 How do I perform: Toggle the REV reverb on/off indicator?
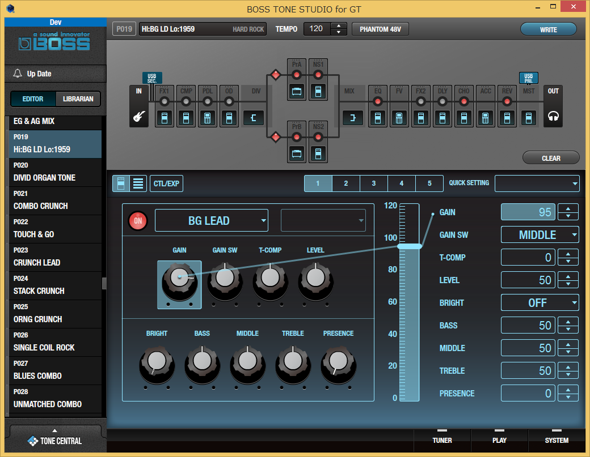[x=507, y=101]
